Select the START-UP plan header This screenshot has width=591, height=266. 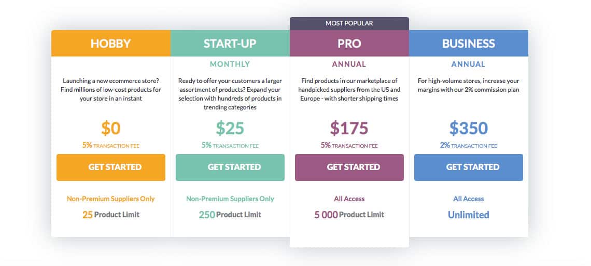[230, 44]
